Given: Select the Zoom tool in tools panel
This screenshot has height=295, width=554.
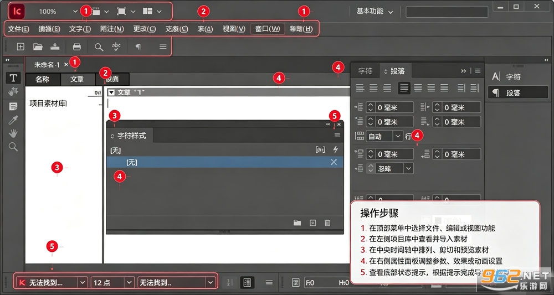Looking at the screenshot, I should click(x=13, y=147).
